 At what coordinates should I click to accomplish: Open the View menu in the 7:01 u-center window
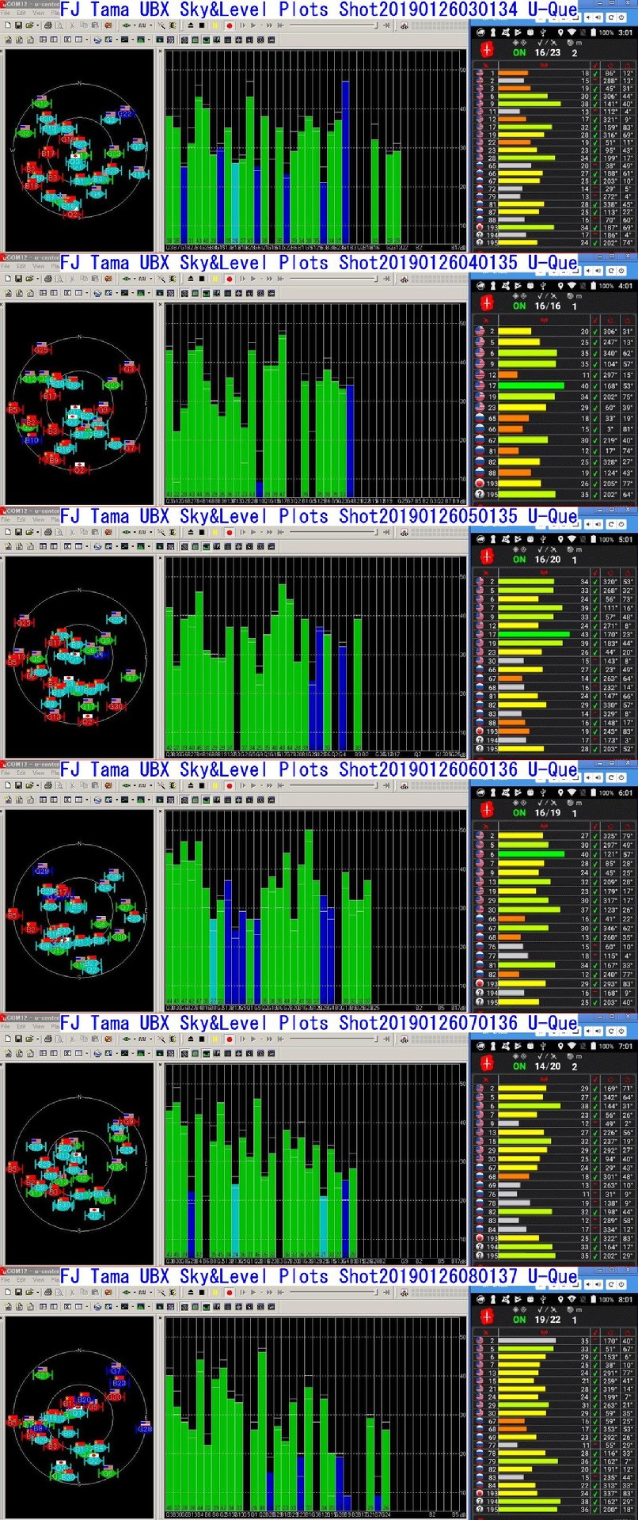click(37, 1026)
